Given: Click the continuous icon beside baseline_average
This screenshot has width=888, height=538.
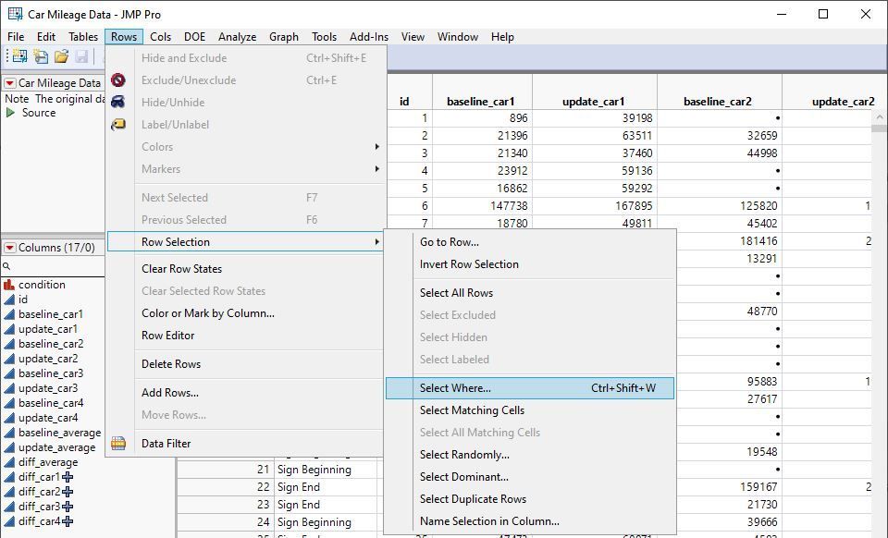Looking at the screenshot, I should tap(9, 433).
